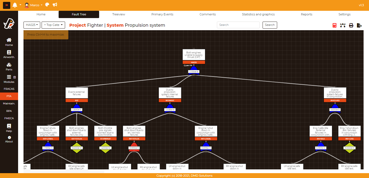369x178 pixels.
Task: Open the color palette theme icon
Action: click(x=47, y=5)
